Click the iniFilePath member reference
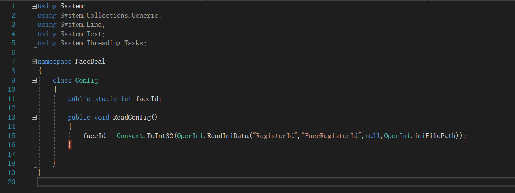 click(x=434, y=136)
